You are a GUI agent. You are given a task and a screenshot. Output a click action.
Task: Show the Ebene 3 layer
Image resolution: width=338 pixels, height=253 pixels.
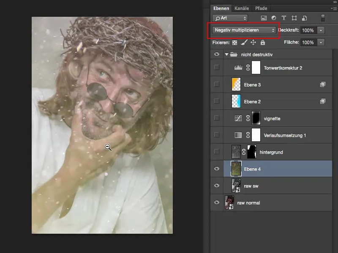(x=217, y=84)
